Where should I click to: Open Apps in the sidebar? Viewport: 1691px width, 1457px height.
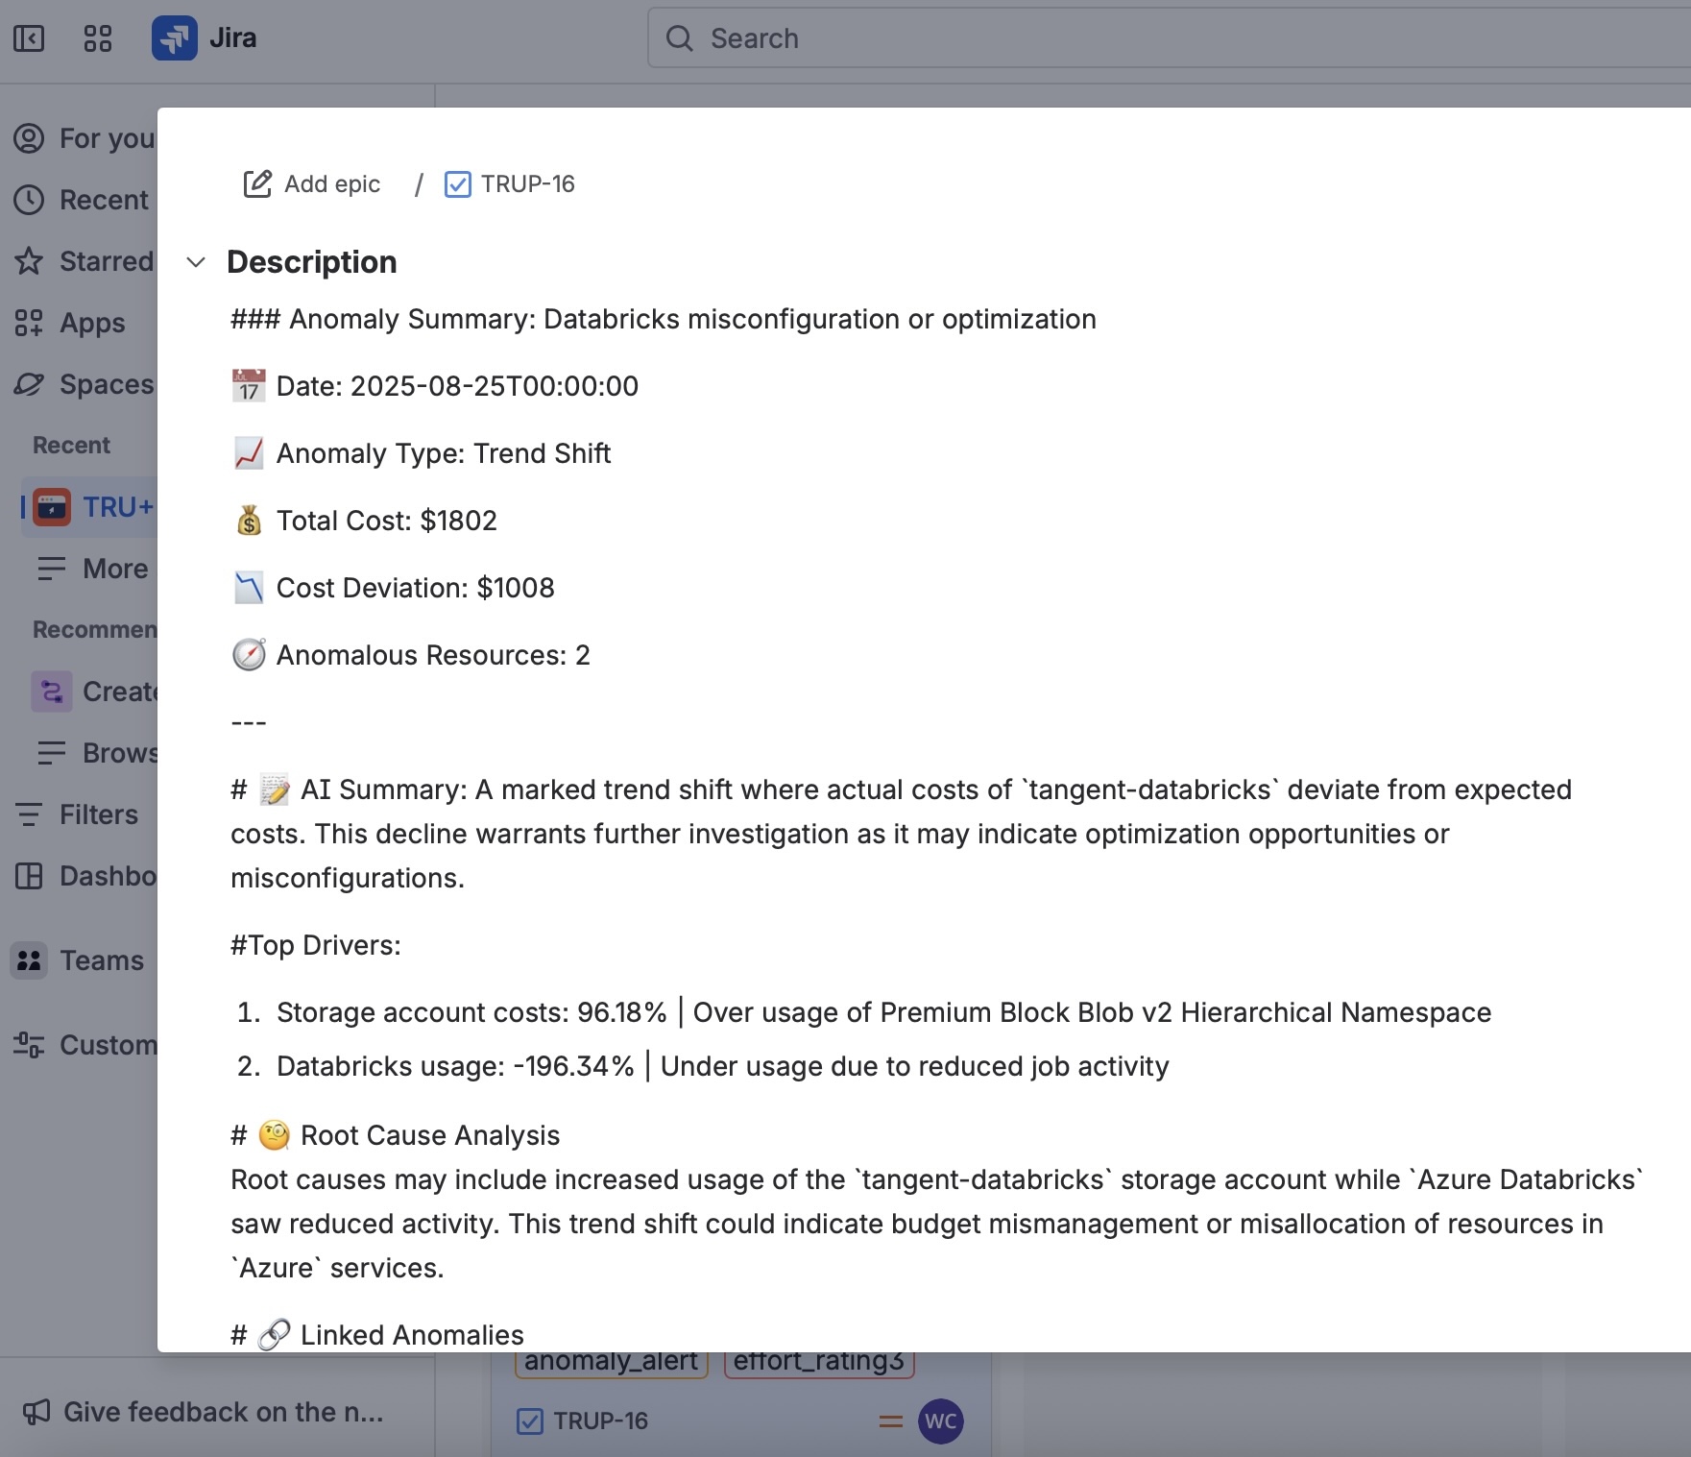coord(71,323)
